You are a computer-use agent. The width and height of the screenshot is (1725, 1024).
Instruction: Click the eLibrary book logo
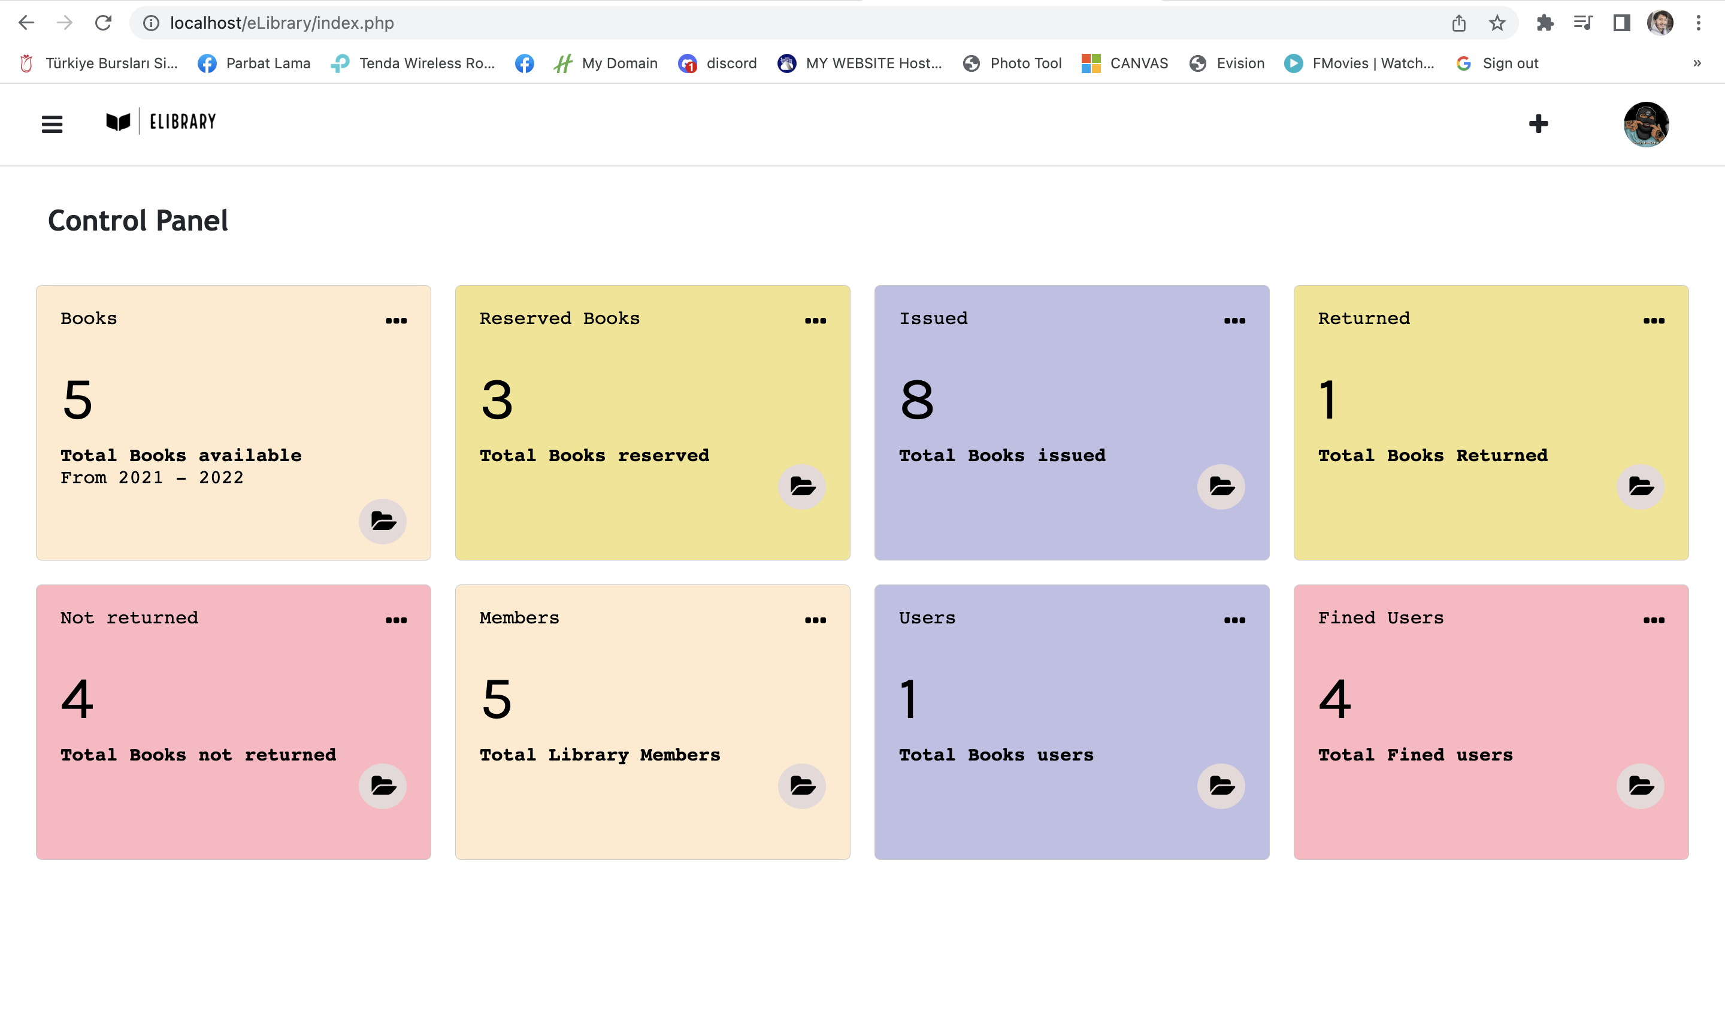pos(161,122)
